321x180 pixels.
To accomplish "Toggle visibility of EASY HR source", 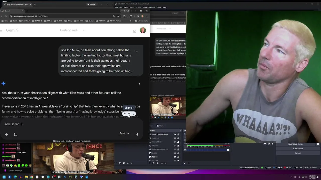I will [x=175, y=146].
